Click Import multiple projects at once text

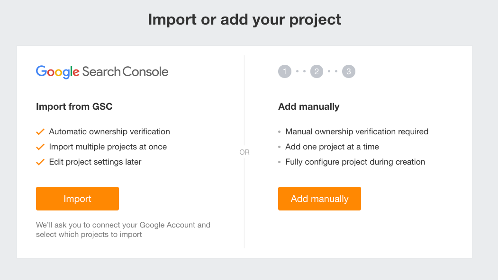(x=108, y=147)
